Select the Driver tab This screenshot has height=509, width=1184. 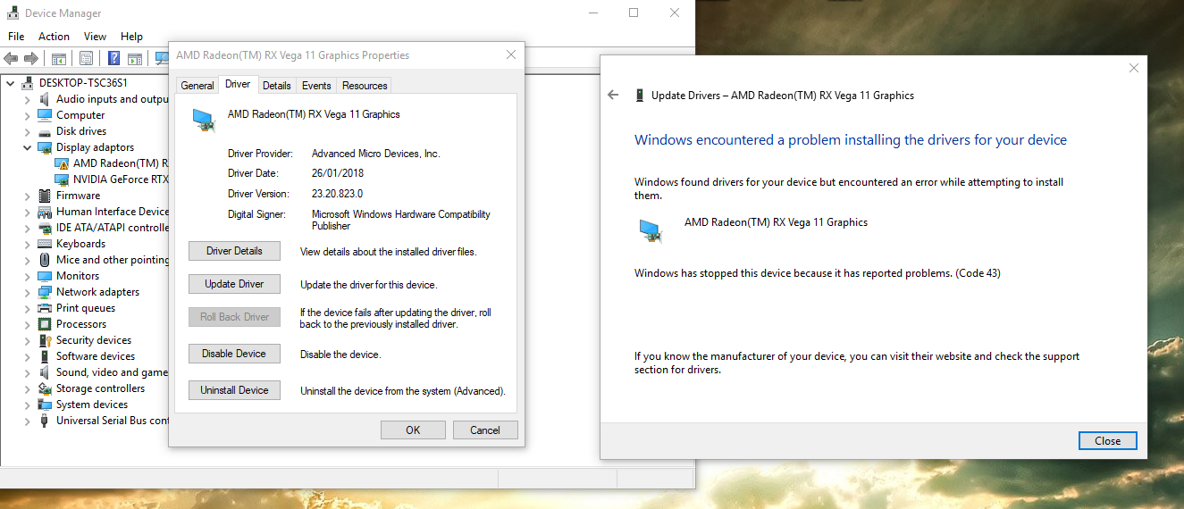[x=238, y=84]
